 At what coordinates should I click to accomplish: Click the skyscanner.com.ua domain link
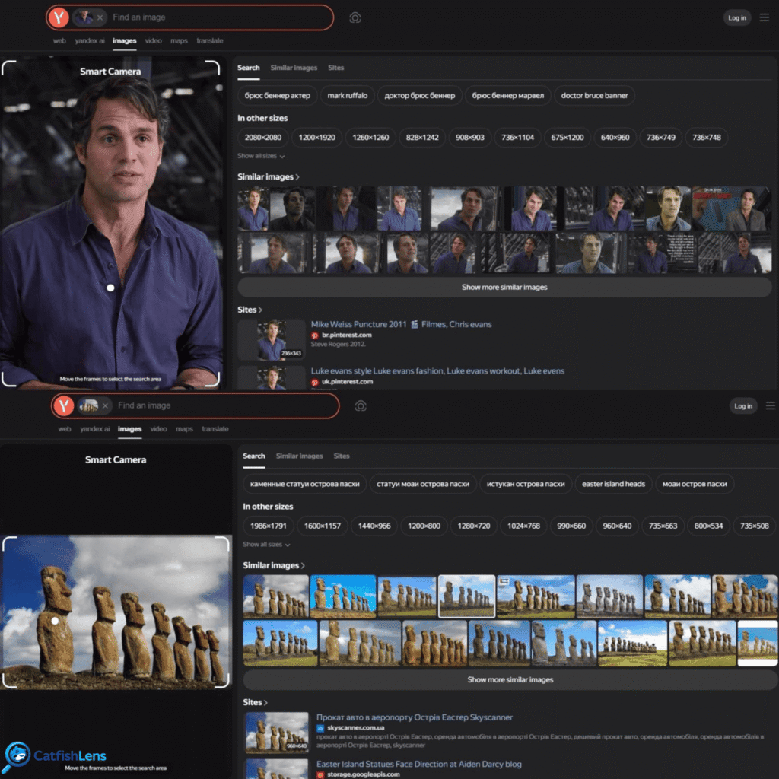point(356,728)
